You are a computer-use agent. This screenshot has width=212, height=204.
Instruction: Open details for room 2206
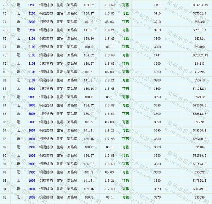[31, 22]
